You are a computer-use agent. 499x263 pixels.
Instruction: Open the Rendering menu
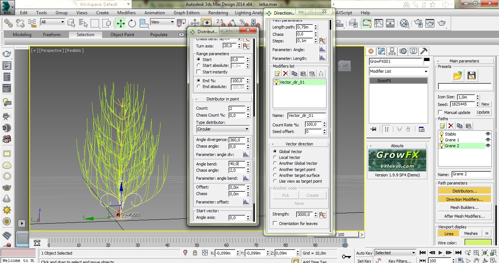click(x=218, y=12)
